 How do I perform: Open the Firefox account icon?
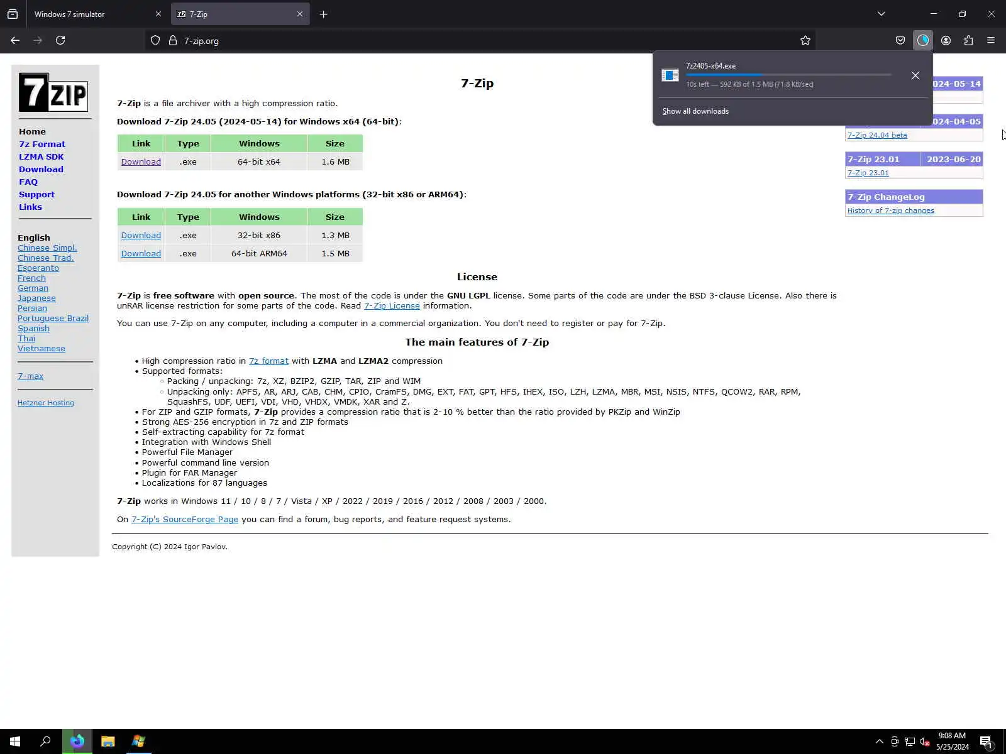(946, 40)
